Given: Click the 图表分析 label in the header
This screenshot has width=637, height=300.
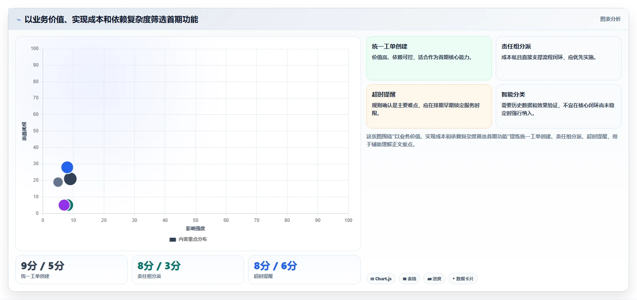Looking at the screenshot, I should [x=610, y=19].
